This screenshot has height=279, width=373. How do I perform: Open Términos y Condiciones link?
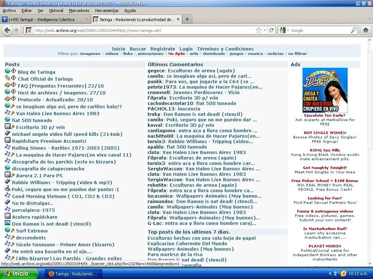[x=225, y=49]
